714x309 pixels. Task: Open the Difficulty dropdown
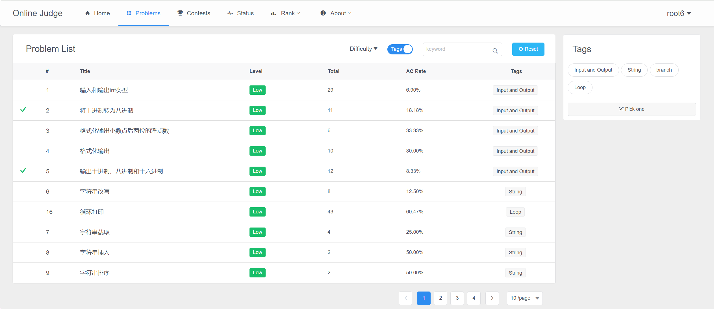point(363,49)
